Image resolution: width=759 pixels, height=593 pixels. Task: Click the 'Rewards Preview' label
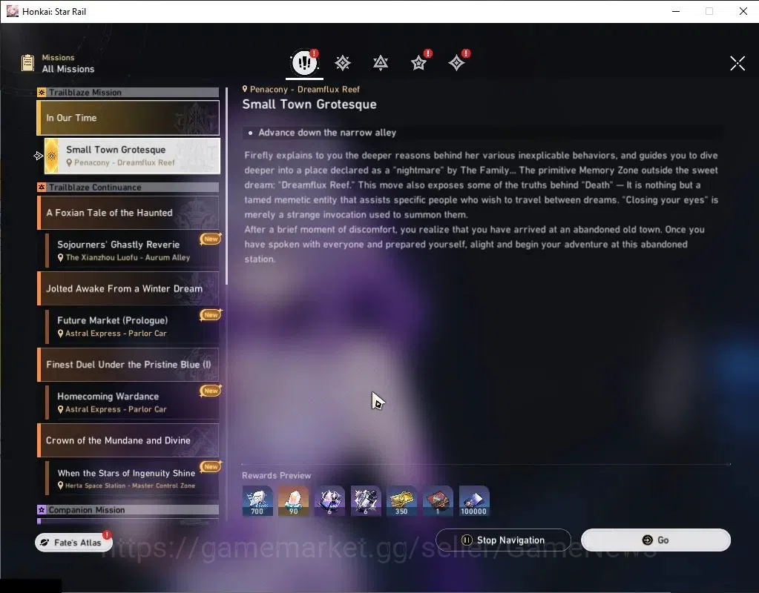[277, 475]
